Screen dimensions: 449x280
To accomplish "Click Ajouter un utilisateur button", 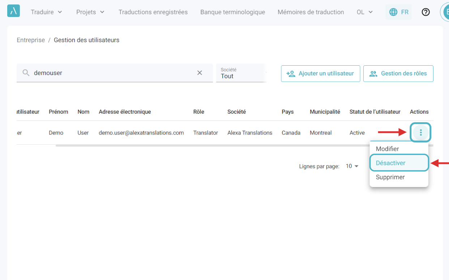I will (321, 74).
